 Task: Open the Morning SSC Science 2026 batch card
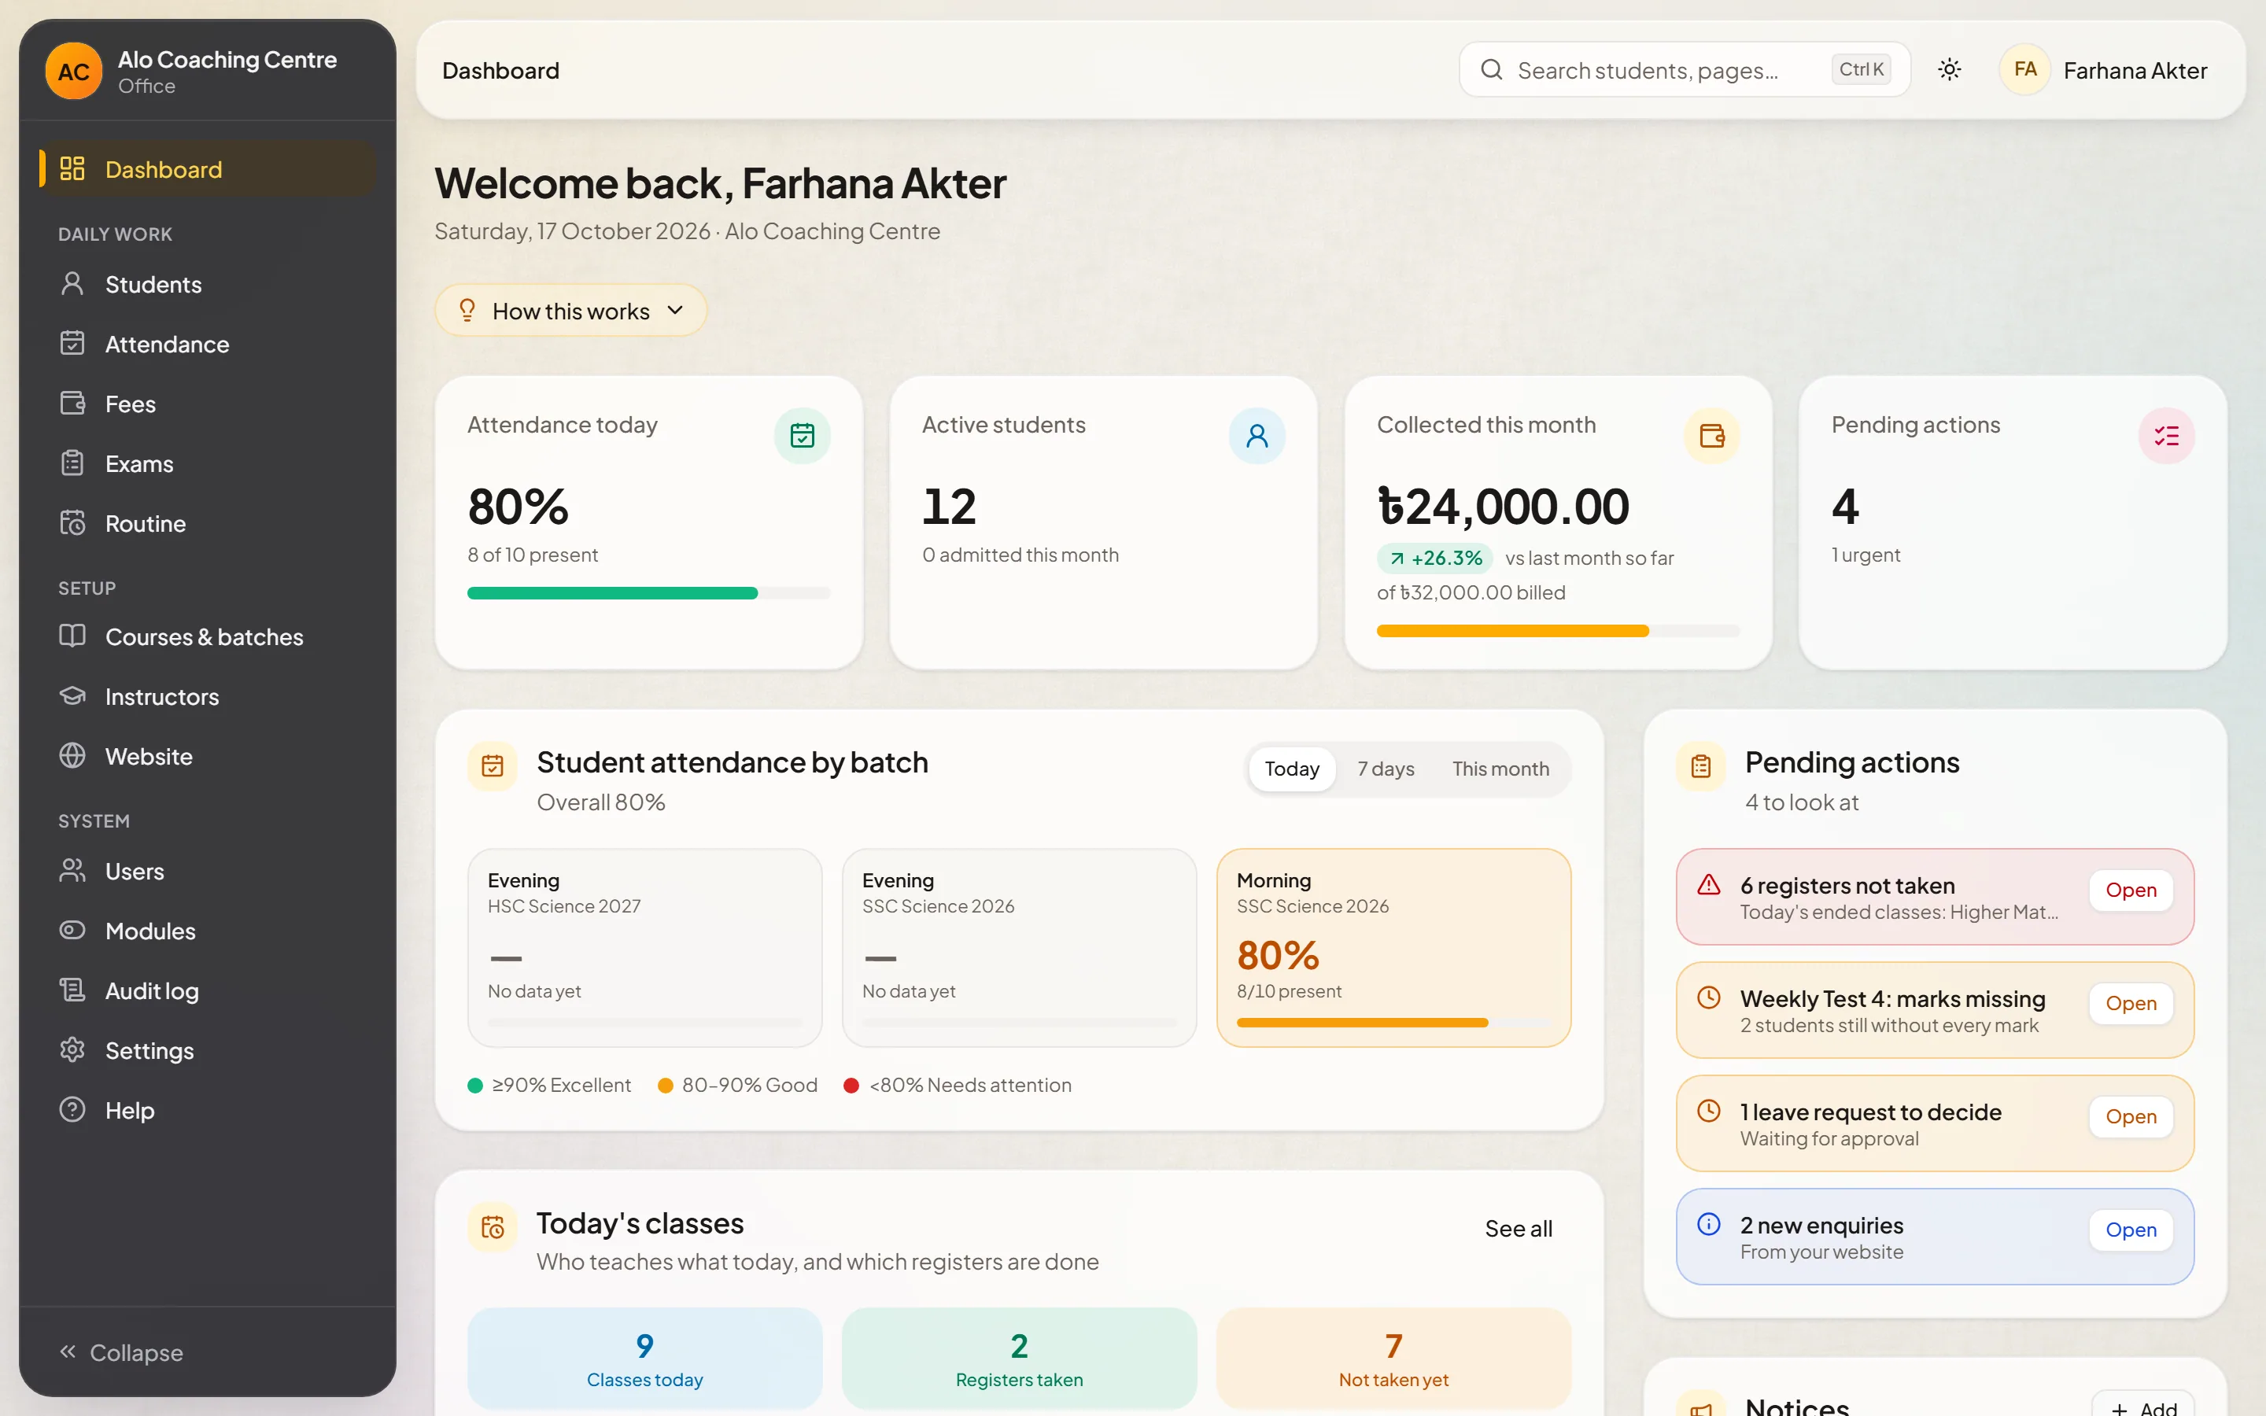1393,948
